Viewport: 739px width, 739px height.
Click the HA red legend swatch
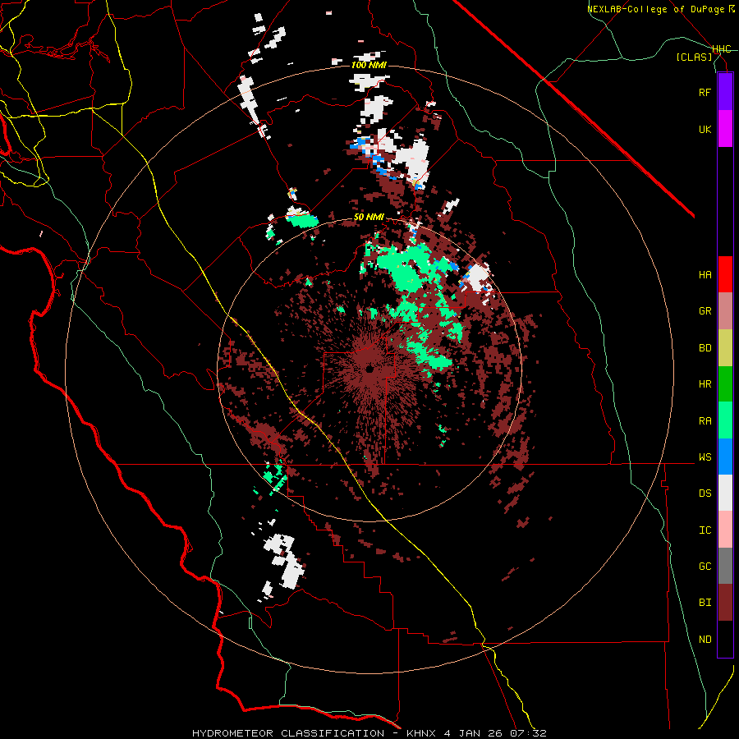click(x=725, y=274)
